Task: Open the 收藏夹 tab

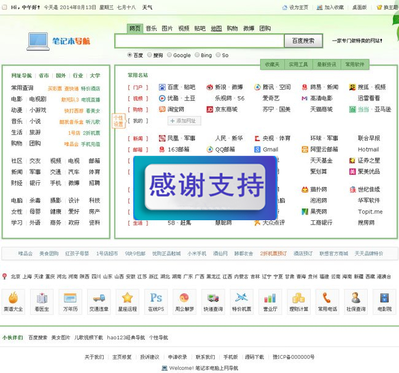Action: point(272,64)
